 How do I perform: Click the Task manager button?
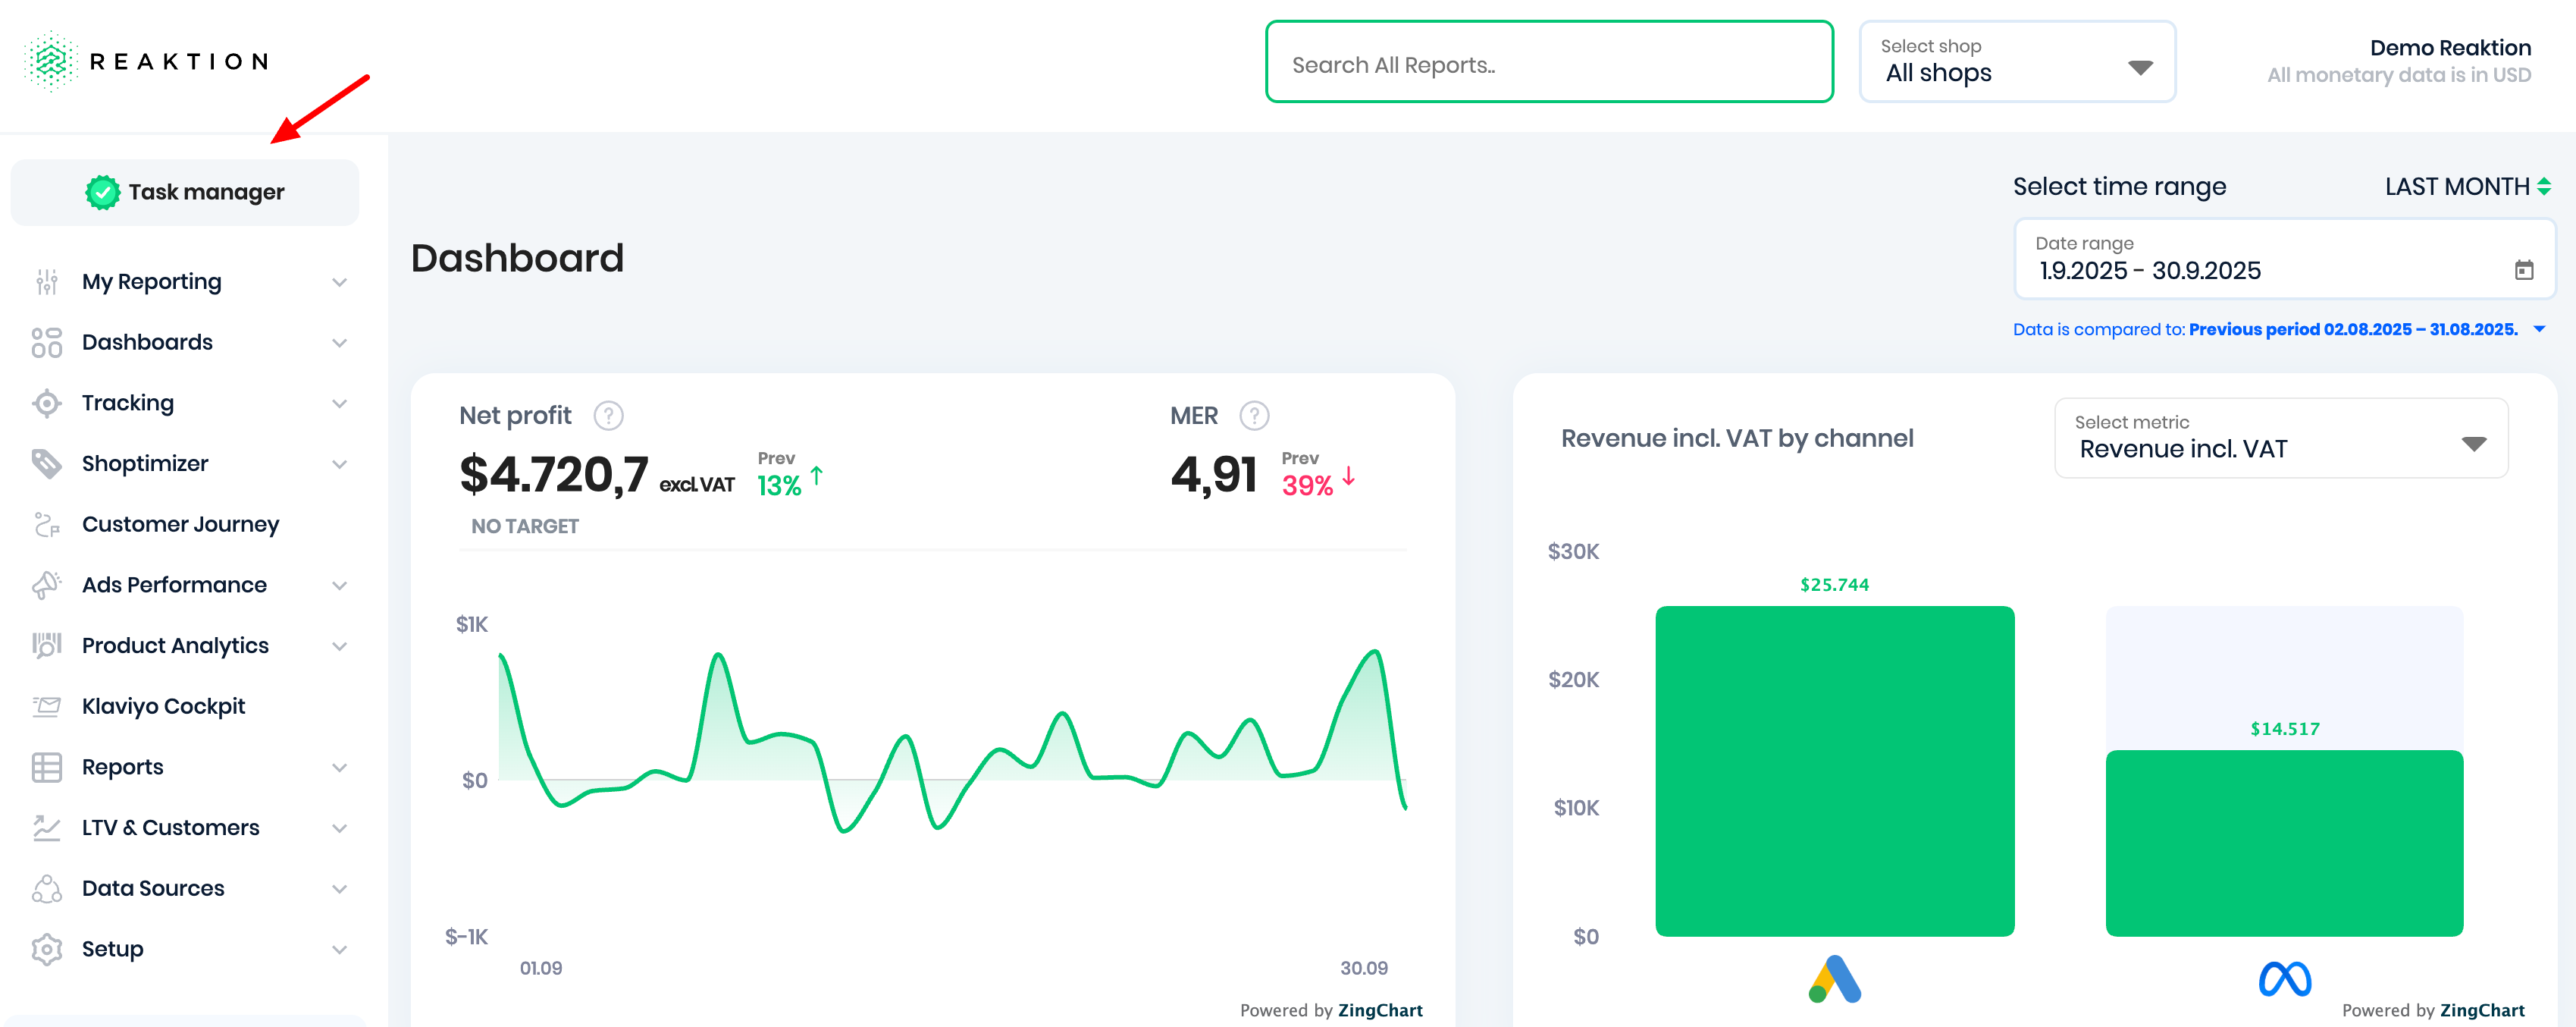click(185, 192)
